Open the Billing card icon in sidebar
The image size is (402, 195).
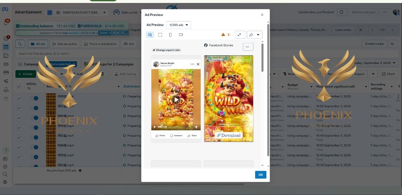[x=6, y=73]
